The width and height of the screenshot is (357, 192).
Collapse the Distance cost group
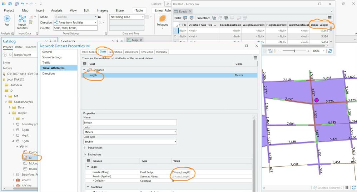[x=85, y=70]
